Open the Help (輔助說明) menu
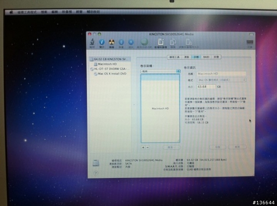The height and width of the screenshot is (206, 277). [x=93, y=12]
